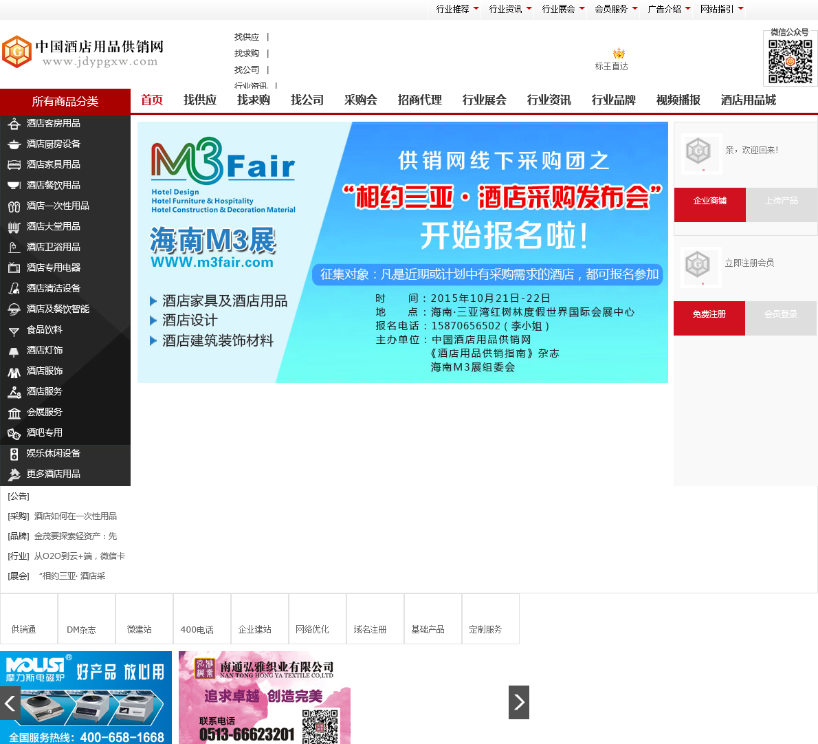Open the M3 Fair Sanya banner
The width and height of the screenshot is (818, 744).
(x=403, y=252)
